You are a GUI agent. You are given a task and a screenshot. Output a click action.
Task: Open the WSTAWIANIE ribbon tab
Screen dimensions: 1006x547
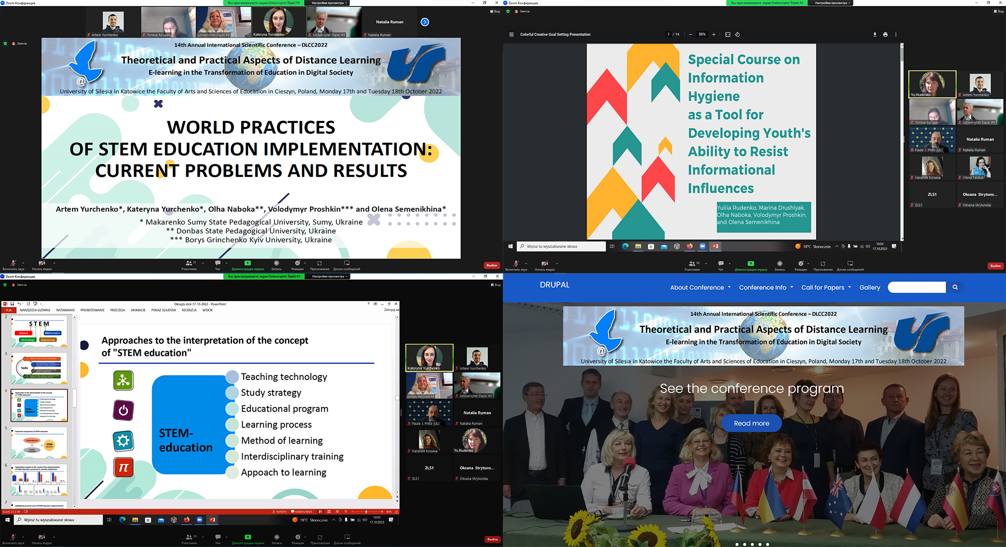(65, 310)
